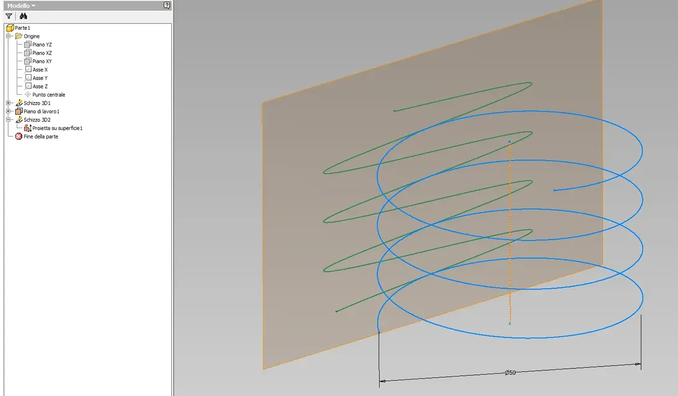The width and height of the screenshot is (678, 396).
Task: Collapse the Origine folder
Action: click(8, 36)
